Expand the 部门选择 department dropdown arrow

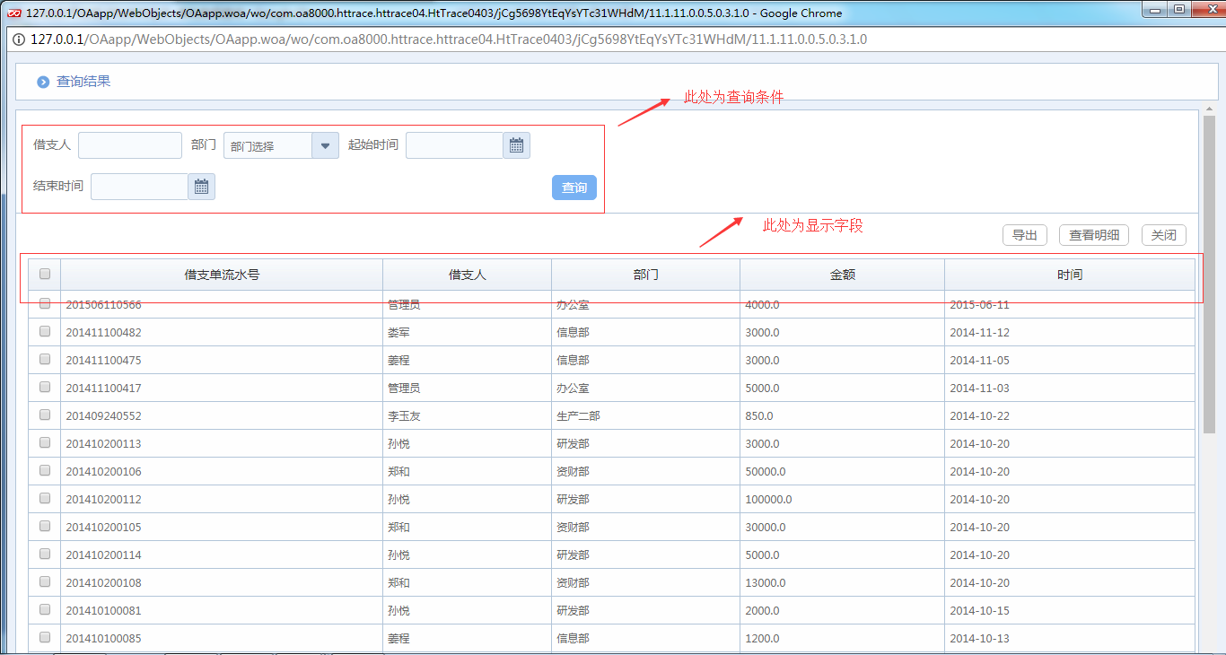tap(325, 145)
